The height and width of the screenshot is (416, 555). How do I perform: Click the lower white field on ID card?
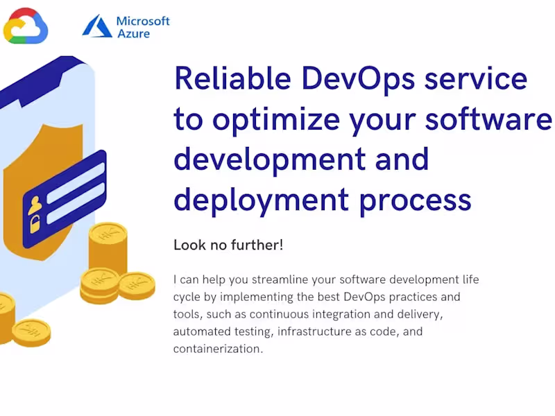click(x=76, y=203)
